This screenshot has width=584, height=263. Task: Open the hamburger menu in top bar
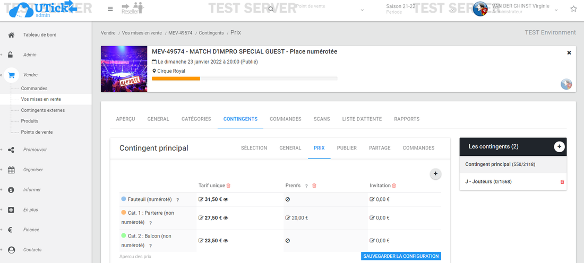click(110, 9)
